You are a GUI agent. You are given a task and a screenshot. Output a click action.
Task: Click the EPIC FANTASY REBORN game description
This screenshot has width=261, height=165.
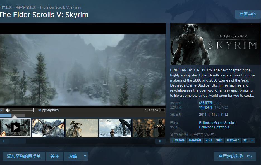pos(212,83)
